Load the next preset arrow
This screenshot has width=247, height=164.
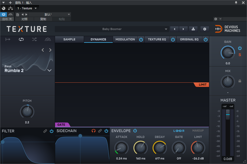[183, 29]
